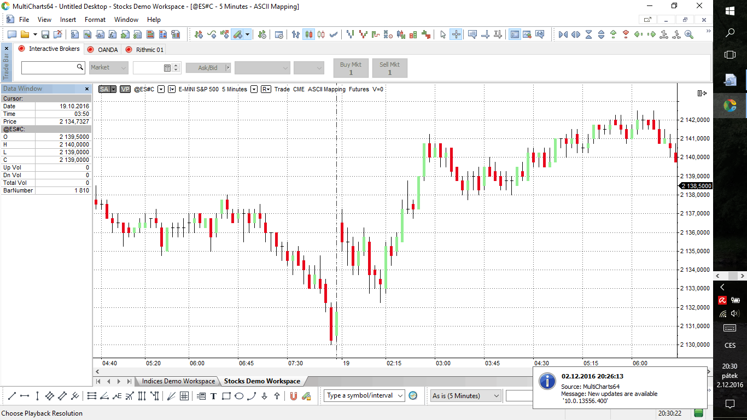Select the text drawing tool
This screenshot has height=420, width=747.
click(213, 396)
